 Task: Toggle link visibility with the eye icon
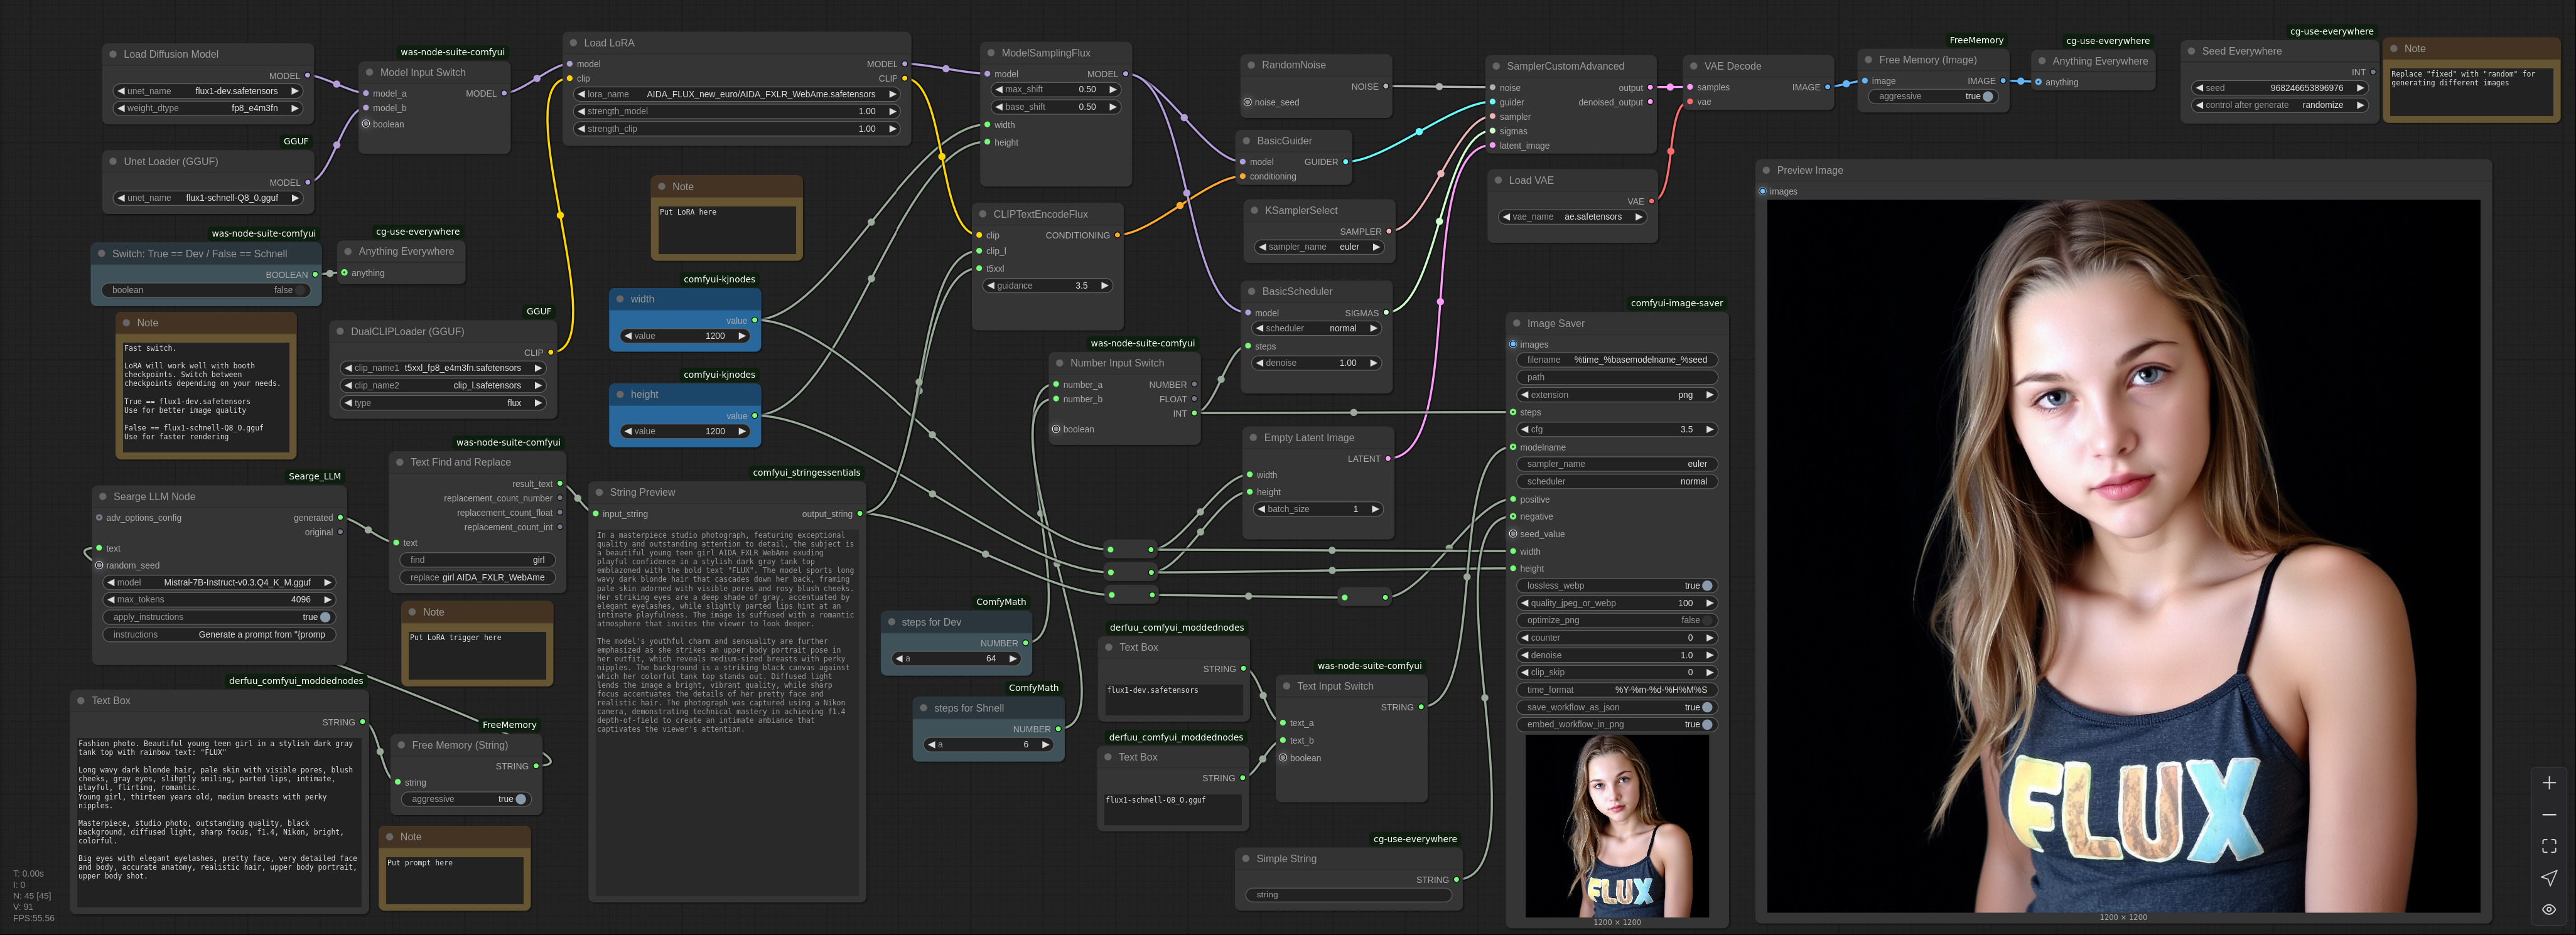(2548, 909)
